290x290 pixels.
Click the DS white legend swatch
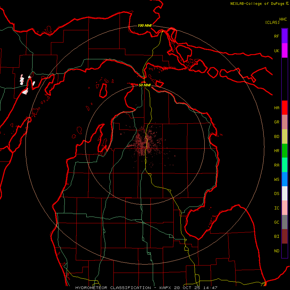click(x=285, y=193)
